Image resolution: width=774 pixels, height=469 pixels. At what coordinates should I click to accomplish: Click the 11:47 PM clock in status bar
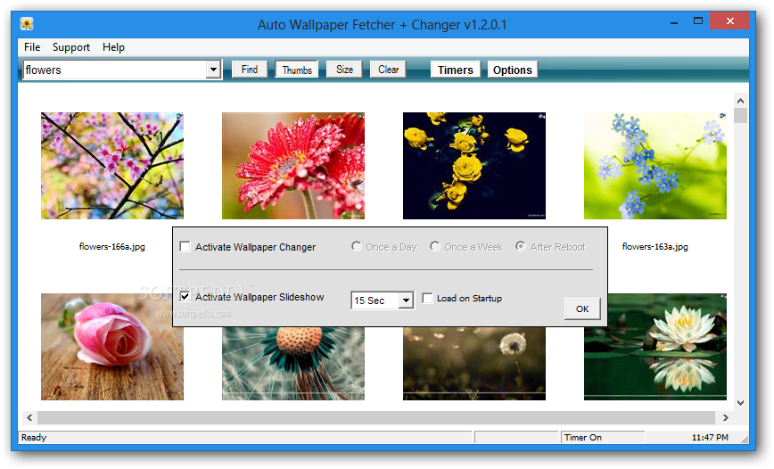tap(710, 438)
